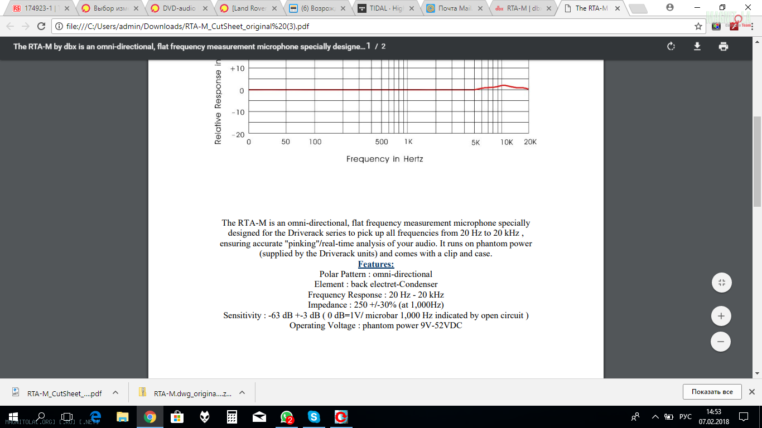Viewport: 762px width, 428px height.
Task: Open Mail app from taskbar
Action: click(x=259, y=417)
